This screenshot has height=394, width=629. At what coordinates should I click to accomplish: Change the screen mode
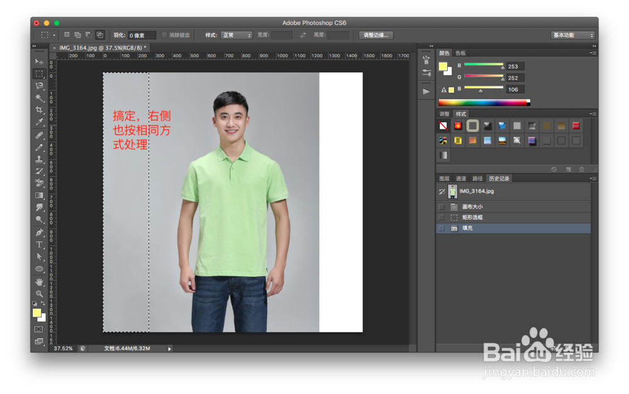(39, 341)
